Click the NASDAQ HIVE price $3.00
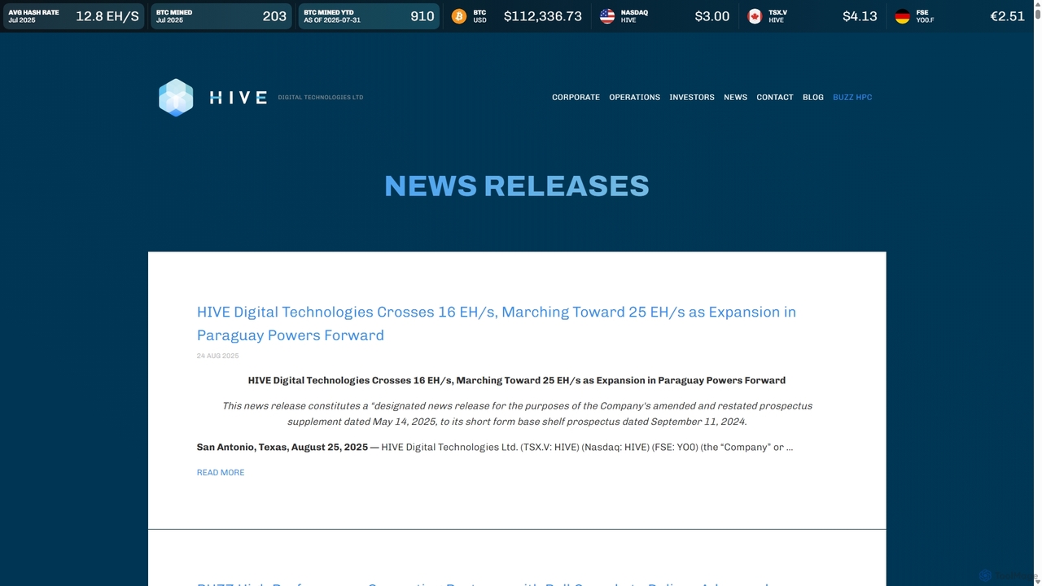Viewport: 1042px width, 586px height. coord(711,16)
